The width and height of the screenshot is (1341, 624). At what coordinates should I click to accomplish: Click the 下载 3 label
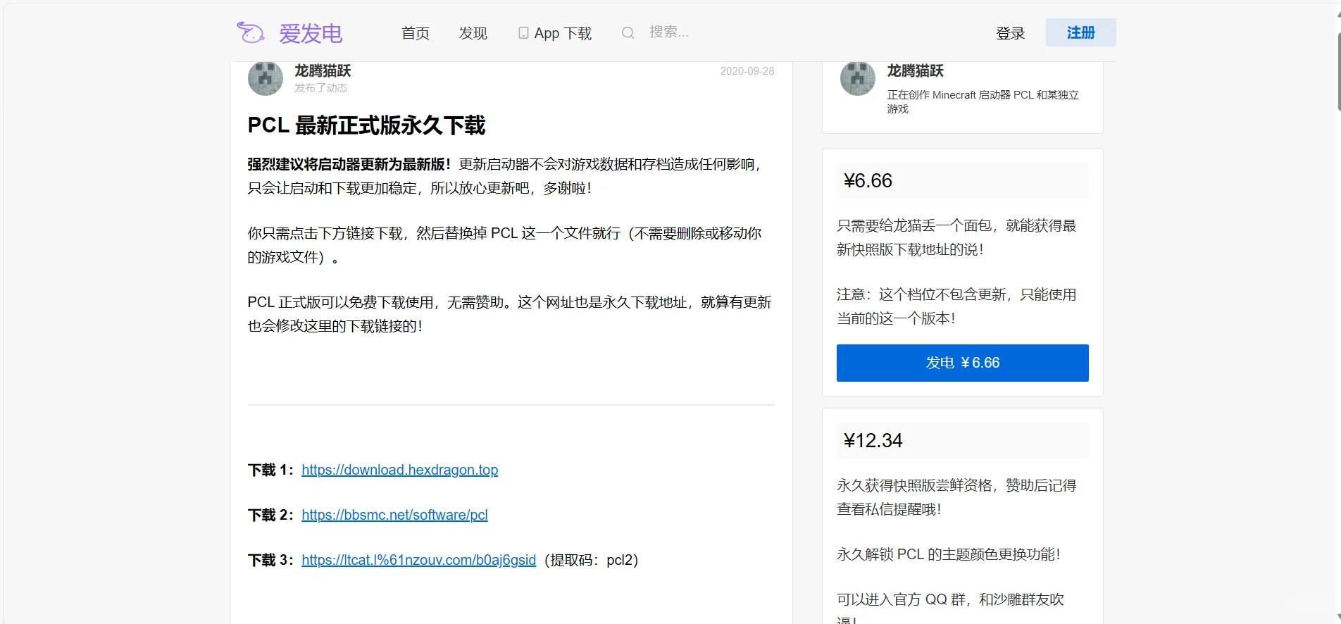click(272, 560)
